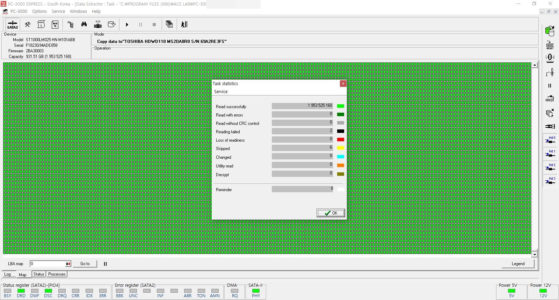Open the cascaded windows toolbar icon

[x=169, y=24]
